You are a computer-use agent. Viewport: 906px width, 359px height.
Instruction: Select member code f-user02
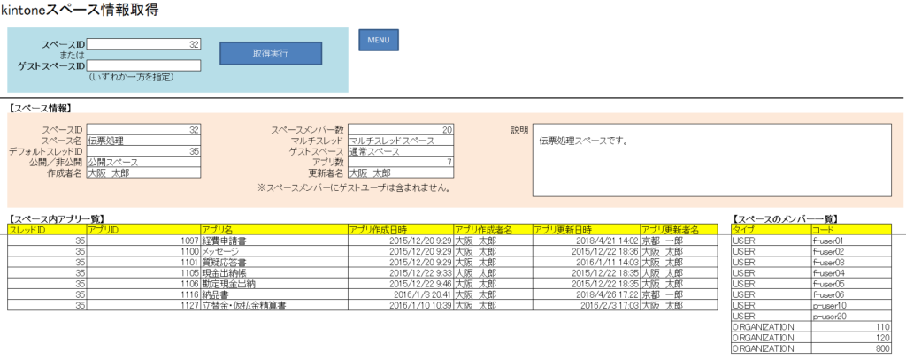(851, 252)
